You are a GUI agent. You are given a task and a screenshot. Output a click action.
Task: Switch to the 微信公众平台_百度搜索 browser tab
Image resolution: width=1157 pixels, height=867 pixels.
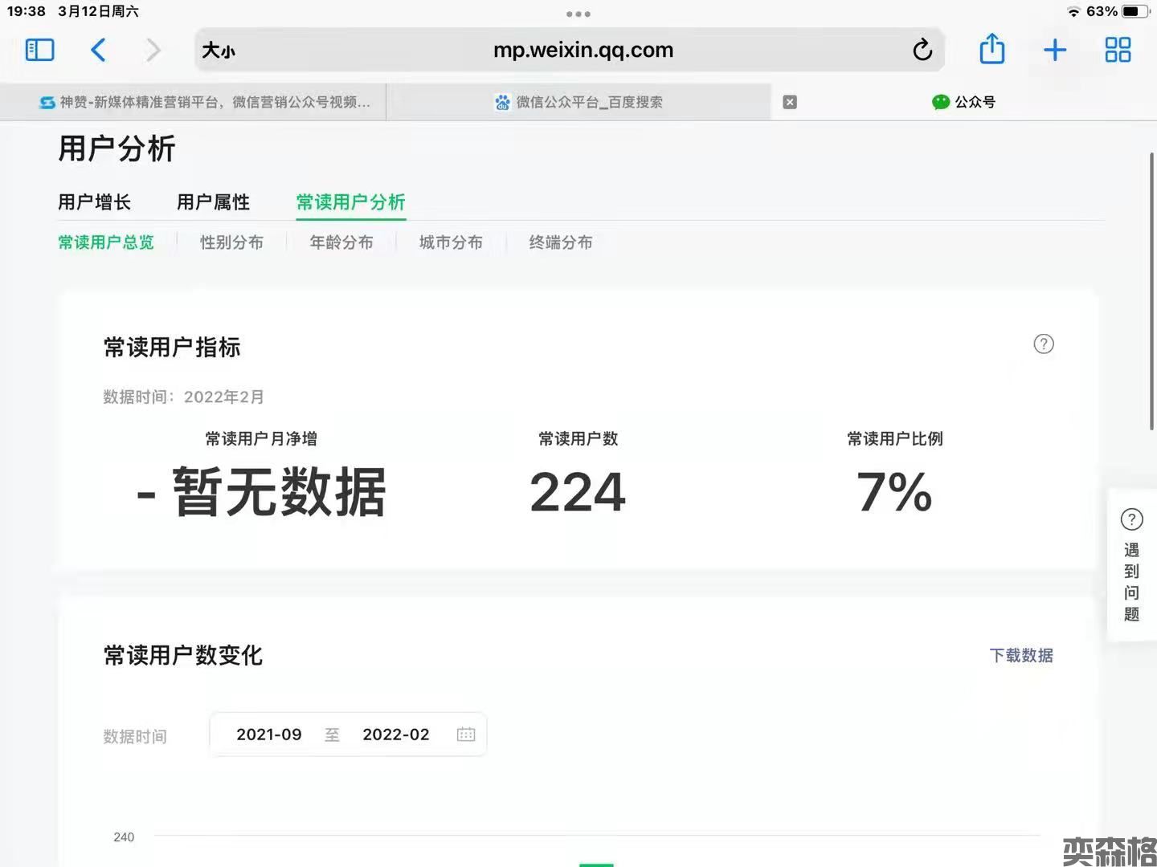(x=578, y=102)
